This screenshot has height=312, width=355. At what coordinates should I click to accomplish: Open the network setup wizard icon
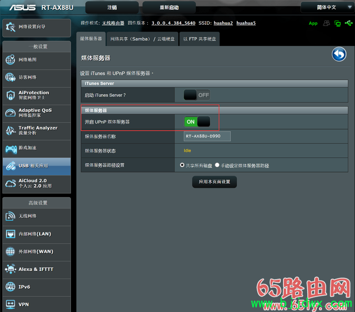click(x=10, y=27)
